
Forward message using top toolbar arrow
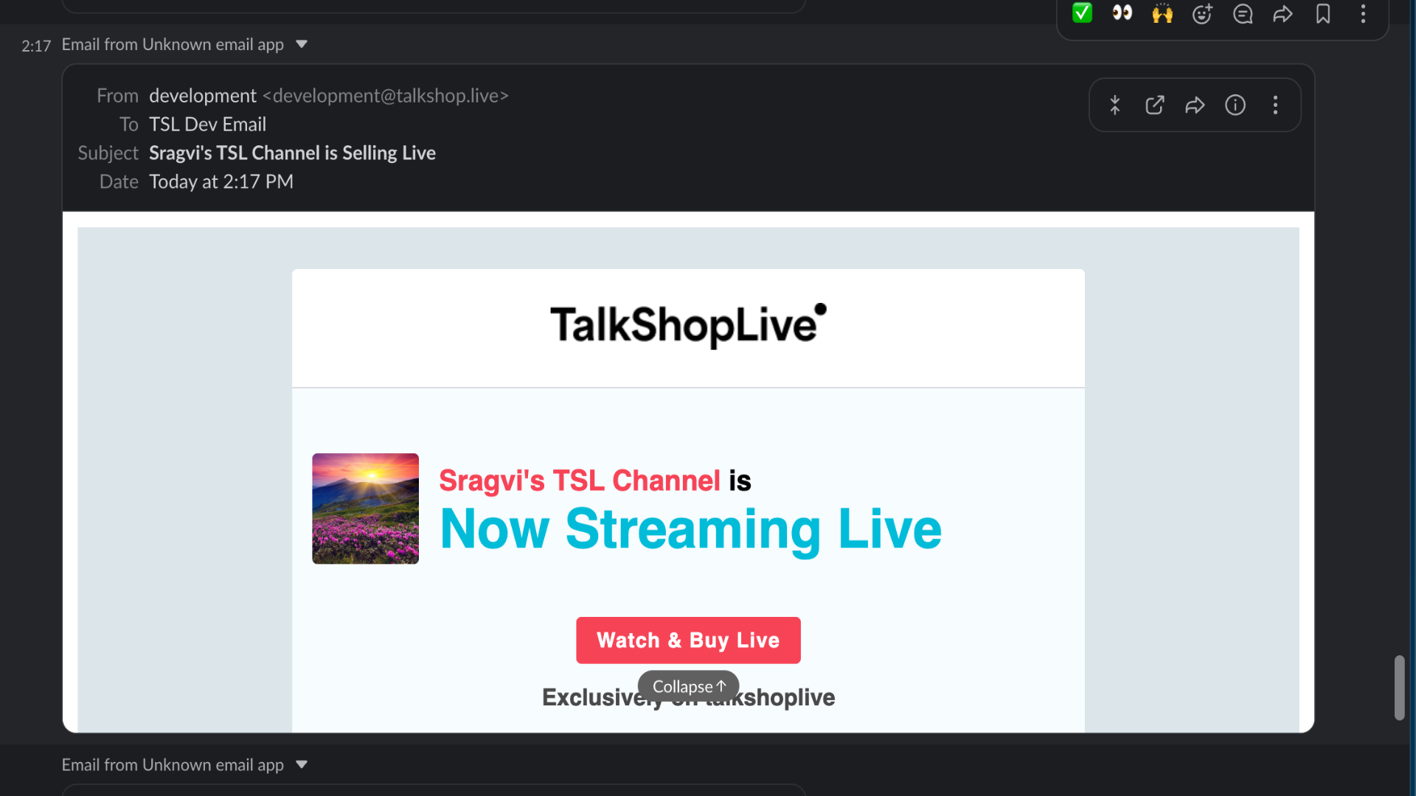click(1283, 13)
